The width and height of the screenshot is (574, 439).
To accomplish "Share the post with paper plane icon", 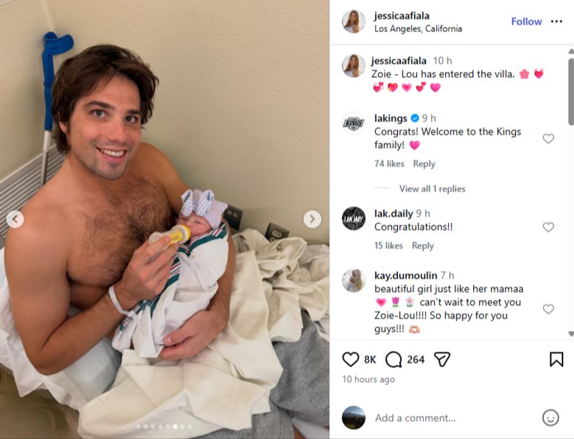I will point(442,359).
